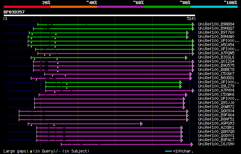Click the arrowhead ending the UniRef100_B9HUW0 alignment

[x=188, y=37]
